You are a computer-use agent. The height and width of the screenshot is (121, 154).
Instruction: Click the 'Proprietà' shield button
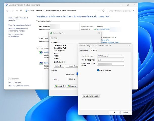pos(60,86)
